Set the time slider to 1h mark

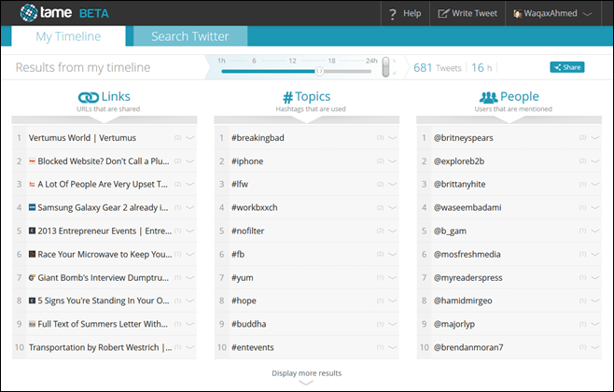222,61
